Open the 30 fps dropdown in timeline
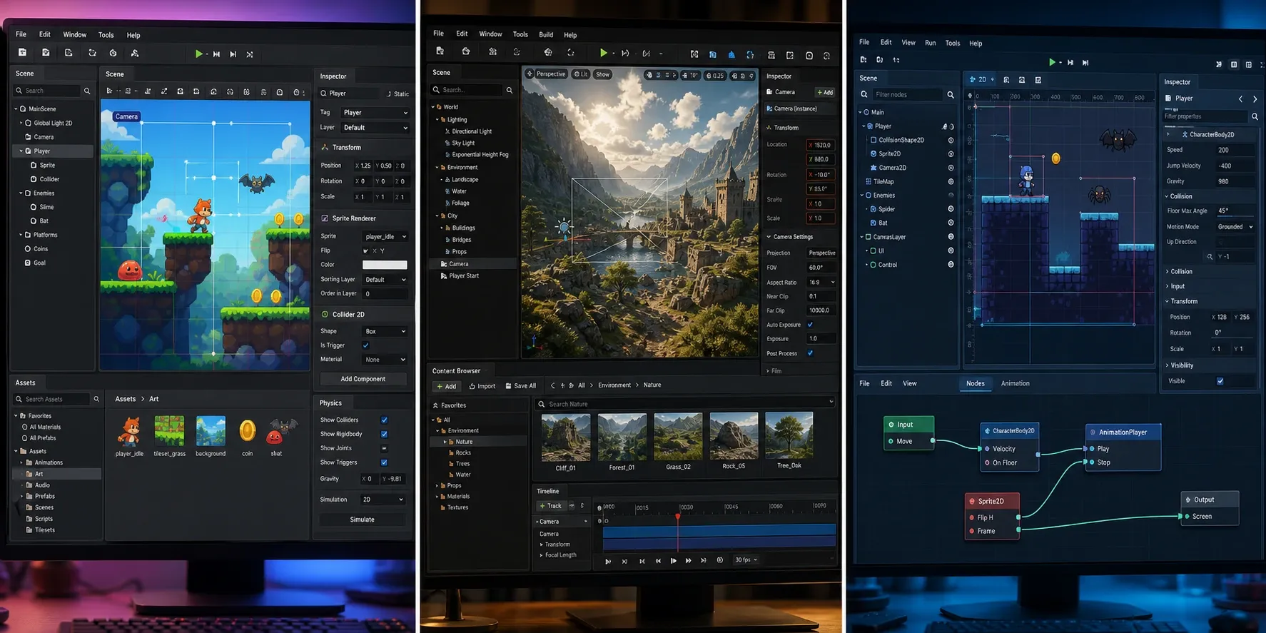Image resolution: width=1266 pixels, height=633 pixels. [746, 560]
